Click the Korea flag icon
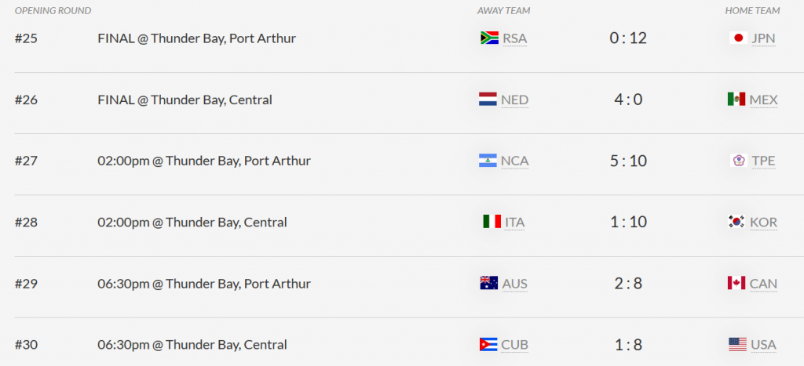The image size is (804, 366). tap(736, 222)
